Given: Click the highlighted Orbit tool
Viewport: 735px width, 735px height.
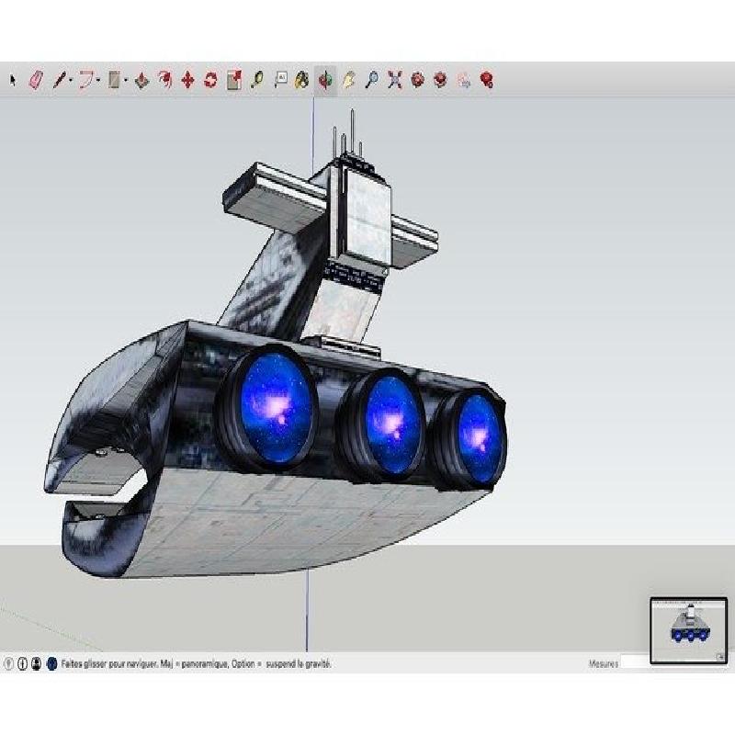Looking at the screenshot, I should 325,80.
